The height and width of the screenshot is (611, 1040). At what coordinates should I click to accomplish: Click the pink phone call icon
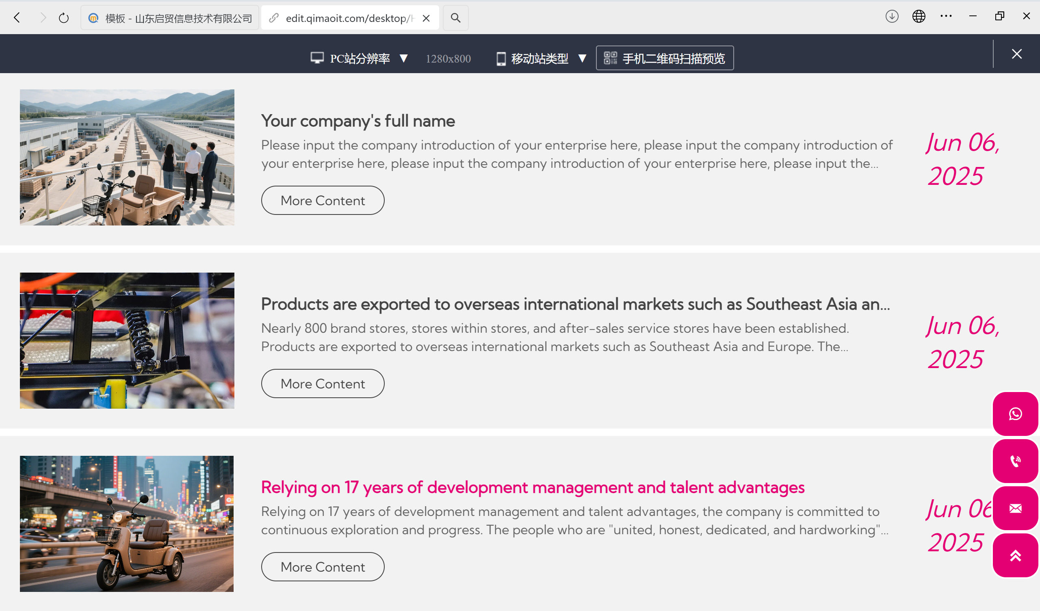pos(1015,461)
